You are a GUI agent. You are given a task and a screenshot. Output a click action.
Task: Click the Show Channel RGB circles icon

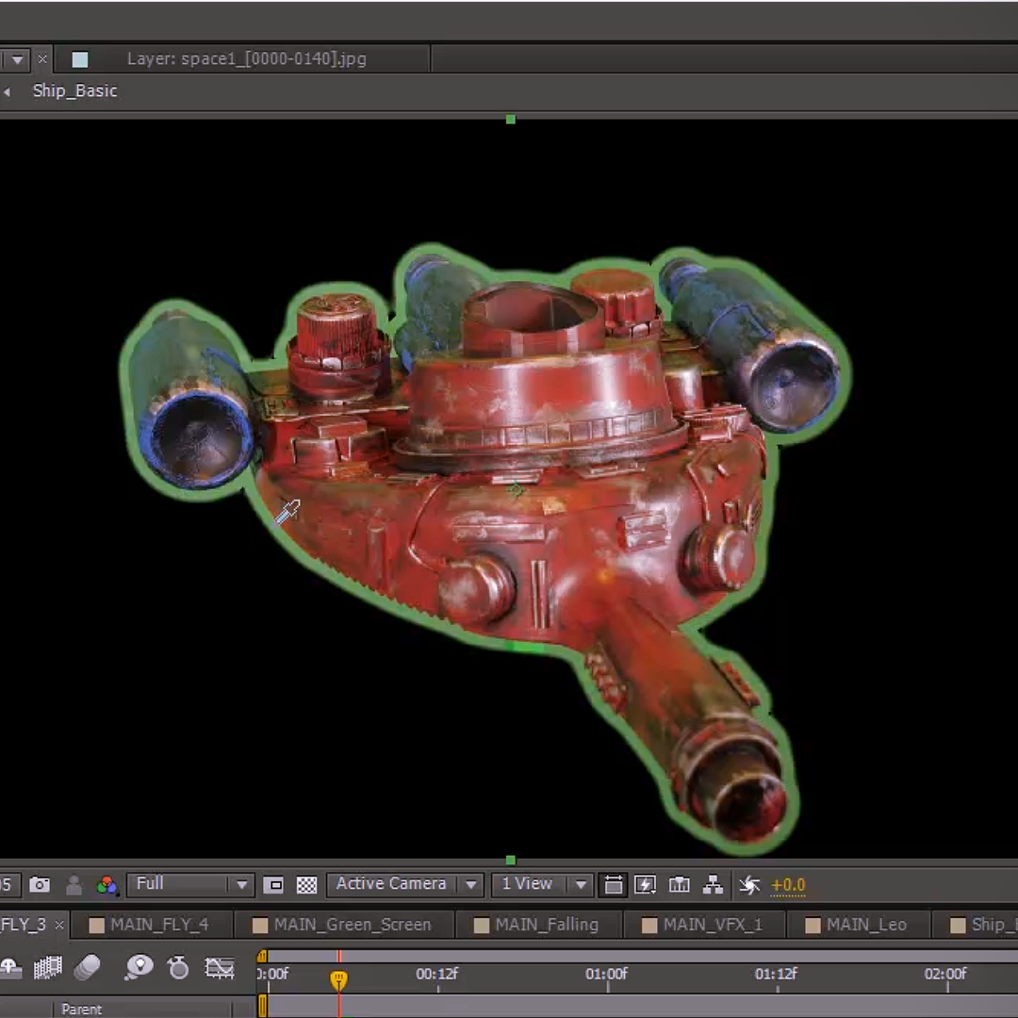107,885
